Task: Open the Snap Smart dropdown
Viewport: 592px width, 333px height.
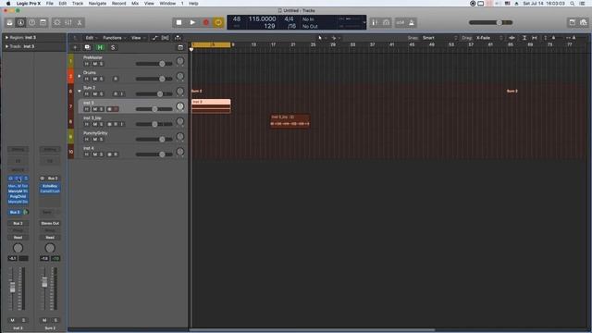Action: tap(439, 38)
